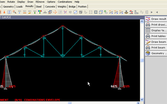Screen dimensions: 167x104
Task: Click the orange down-arrow loads icon
Action: pyautogui.click(x=4, y=12)
